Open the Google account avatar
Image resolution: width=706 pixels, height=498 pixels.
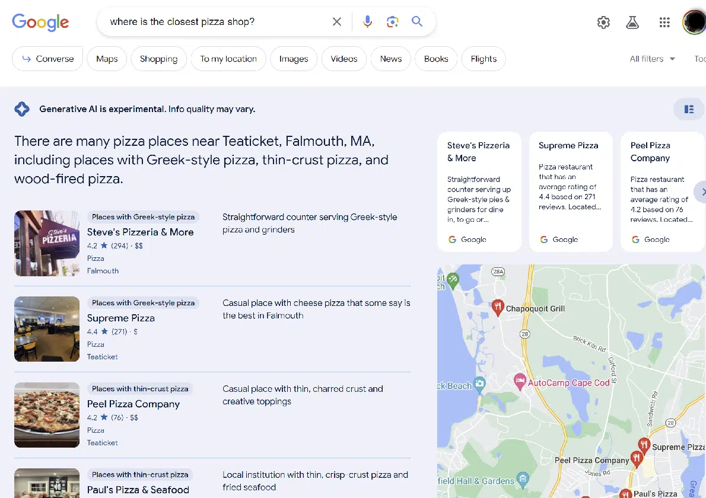click(x=694, y=23)
